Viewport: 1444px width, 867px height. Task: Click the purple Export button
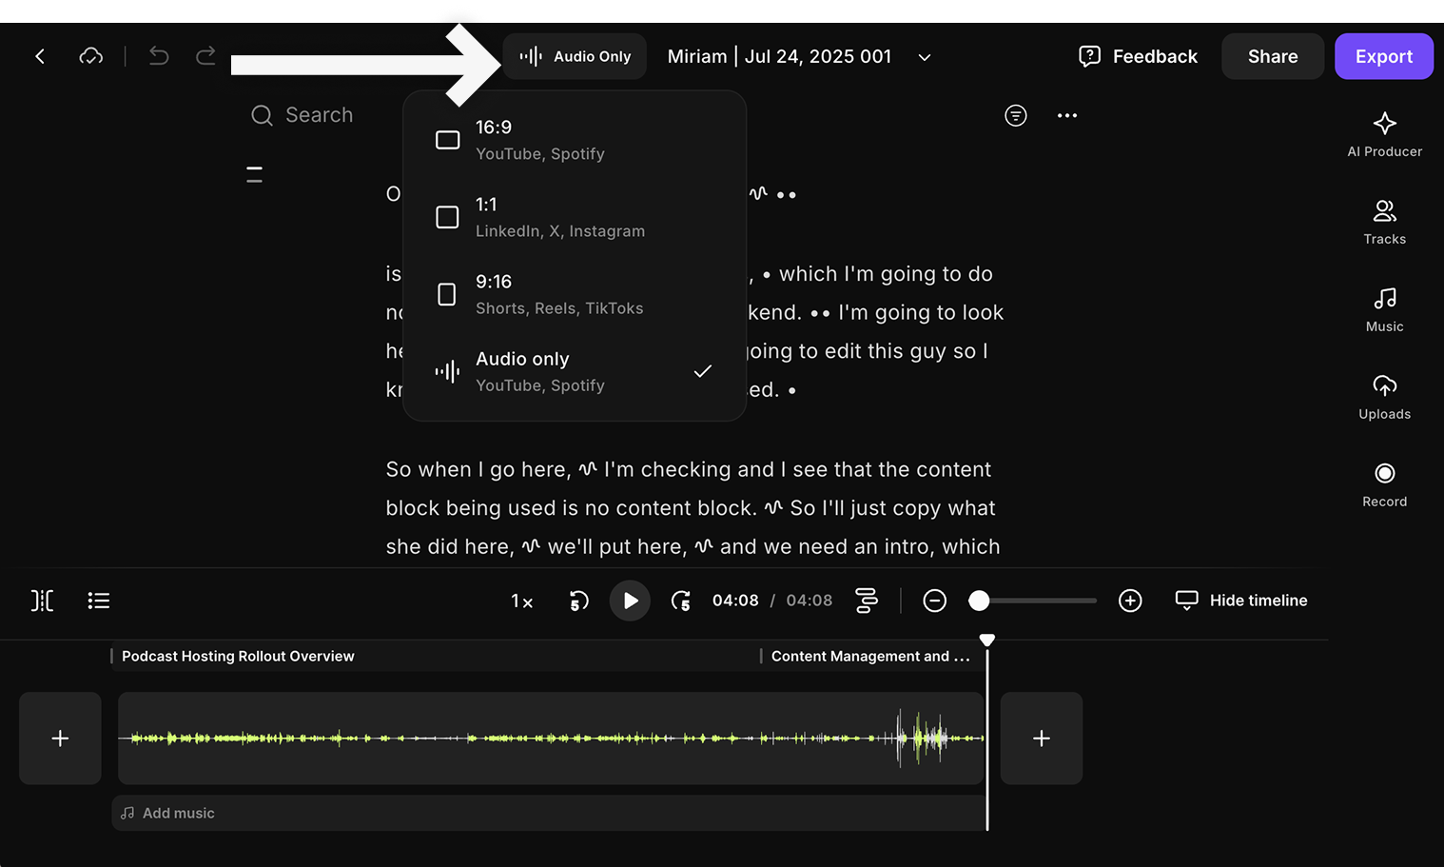coord(1383,56)
